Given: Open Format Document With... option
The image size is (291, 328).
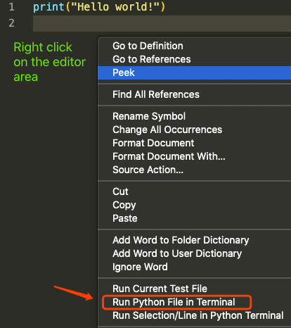Looking at the screenshot, I should pyautogui.click(x=195, y=156).
